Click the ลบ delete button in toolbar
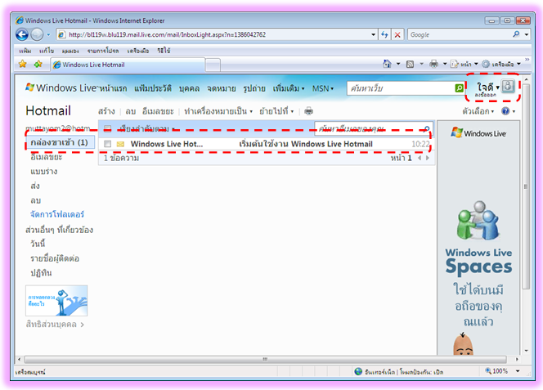This screenshot has width=543, height=390. click(x=131, y=111)
